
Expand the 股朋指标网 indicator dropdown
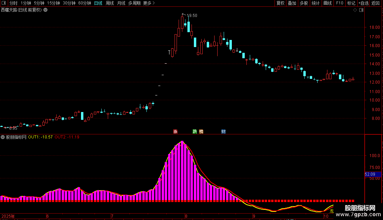tap(3, 137)
